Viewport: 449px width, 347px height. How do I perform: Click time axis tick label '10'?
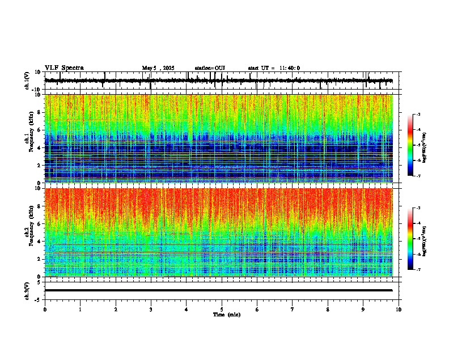pos(399,310)
